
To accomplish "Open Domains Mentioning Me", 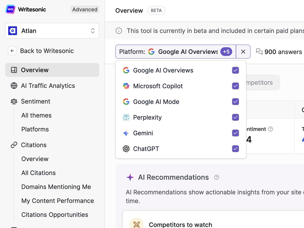I will [56, 187].
